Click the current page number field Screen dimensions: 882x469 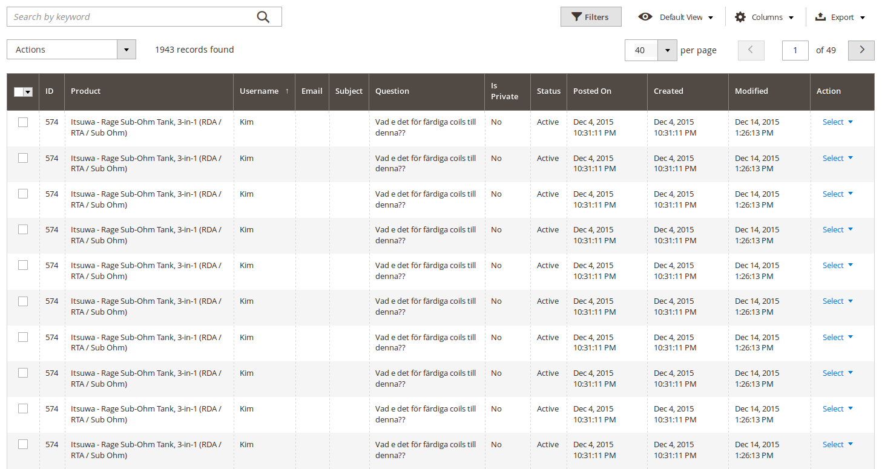[795, 50]
